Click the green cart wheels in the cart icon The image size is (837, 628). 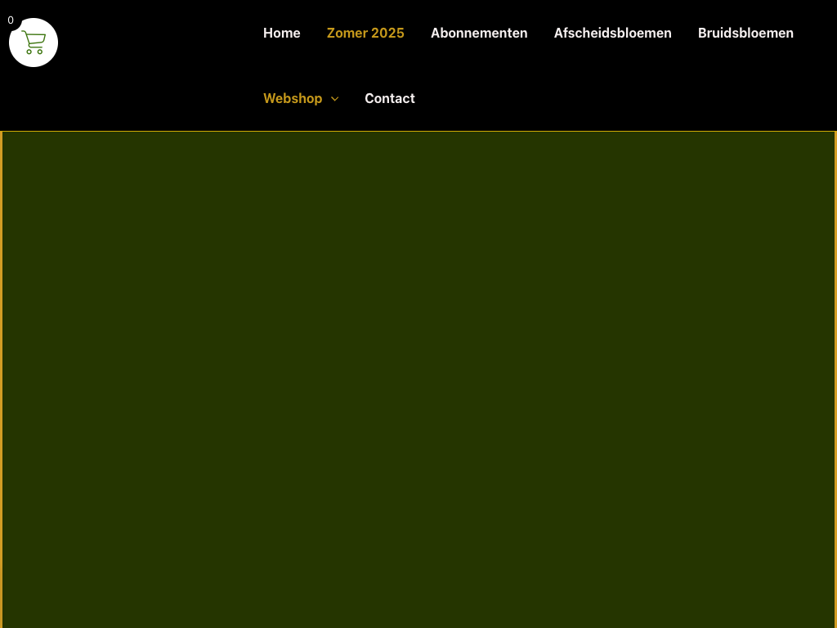pos(34,52)
